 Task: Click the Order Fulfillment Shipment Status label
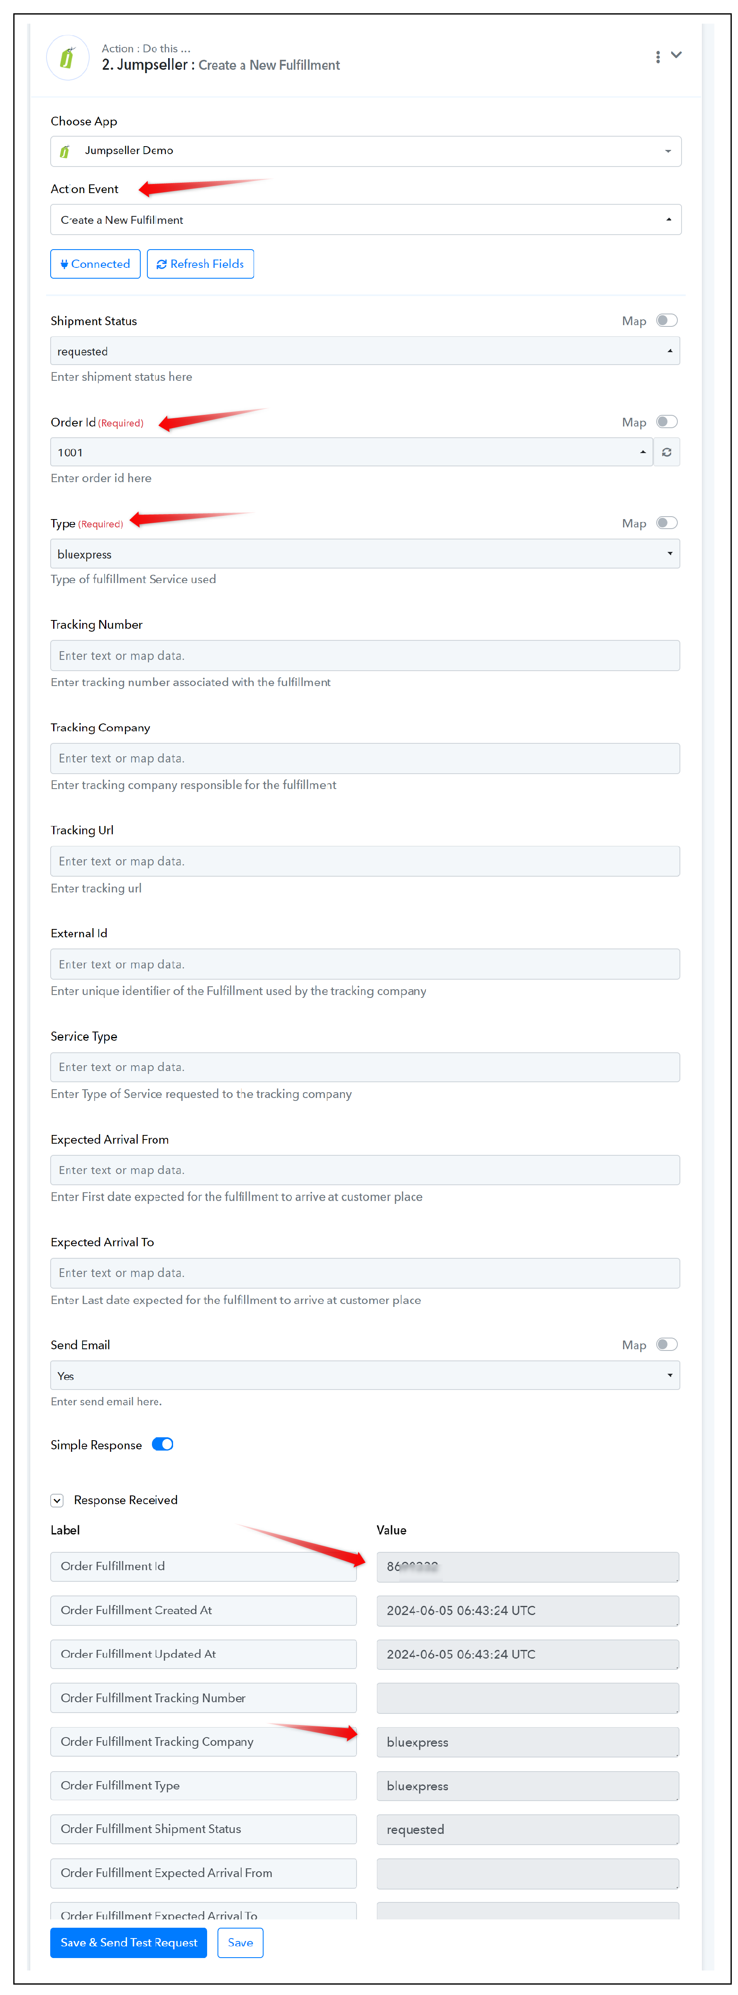204,1829
